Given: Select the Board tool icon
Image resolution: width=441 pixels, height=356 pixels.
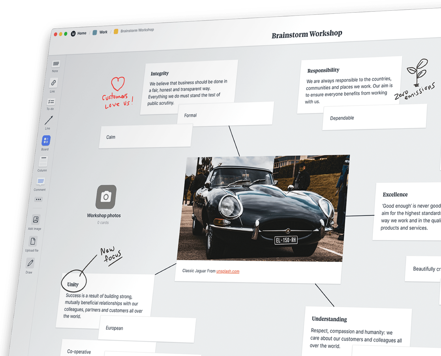Looking at the screenshot, I should [x=46, y=141].
